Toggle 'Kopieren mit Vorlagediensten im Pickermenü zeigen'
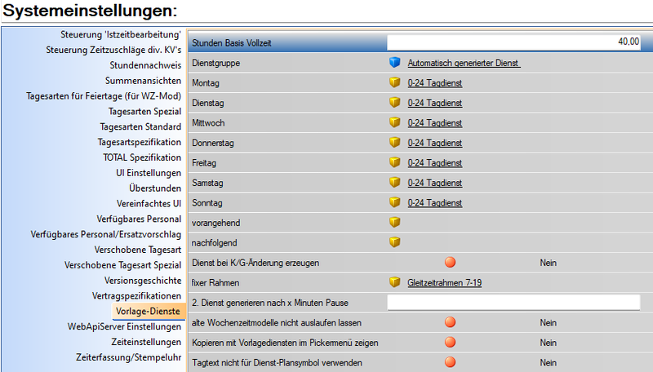This screenshot has height=372, width=653. click(x=451, y=342)
